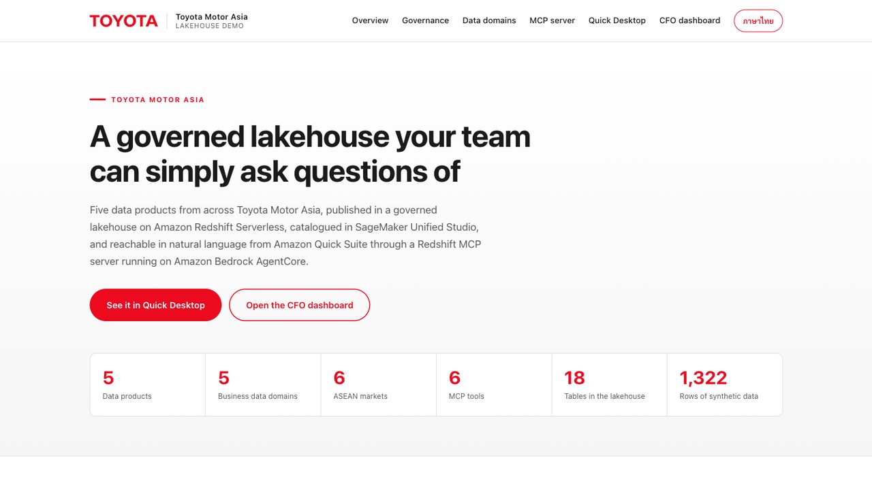The height and width of the screenshot is (490, 872).
Task: Click the 1,322 Rows of synthetic data card
Action: pyautogui.click(x=725, y=385)
